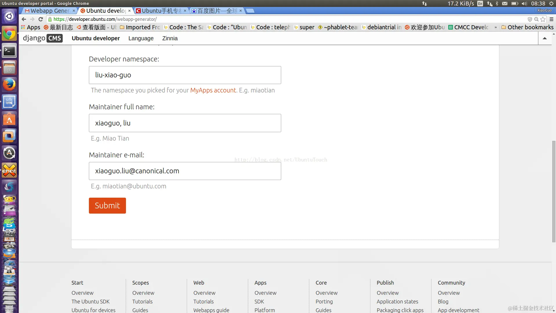Click the browser reload icon
Screen dimensions: 556x313
(41, 19)
